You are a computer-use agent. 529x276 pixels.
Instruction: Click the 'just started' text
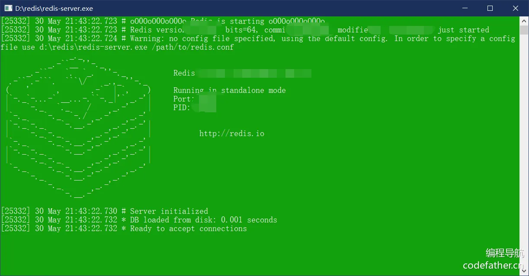coord(463,30)
